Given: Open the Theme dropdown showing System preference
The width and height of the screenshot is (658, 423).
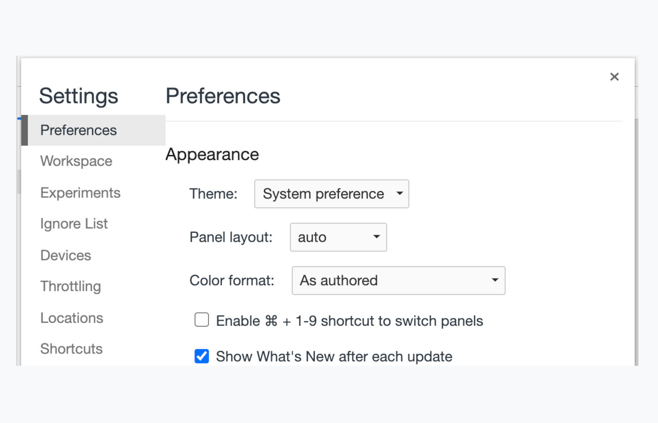Looking at the screenshot, I should tap(331, 194).
